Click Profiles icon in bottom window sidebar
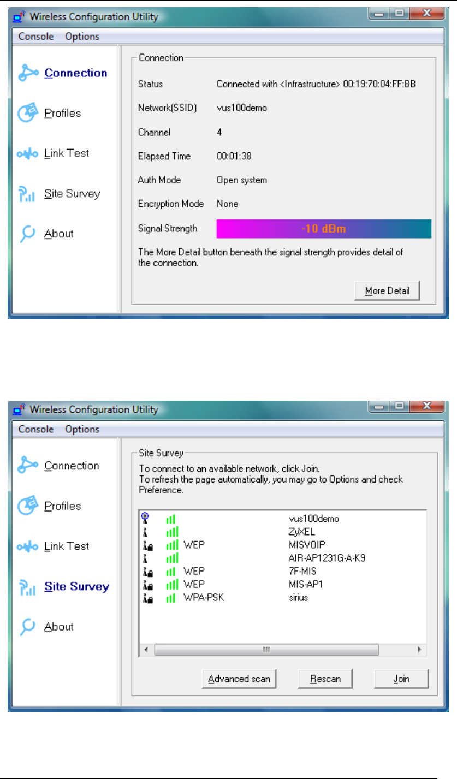The width and height of the screenshot is (457, 779). (x=28, y=506)
